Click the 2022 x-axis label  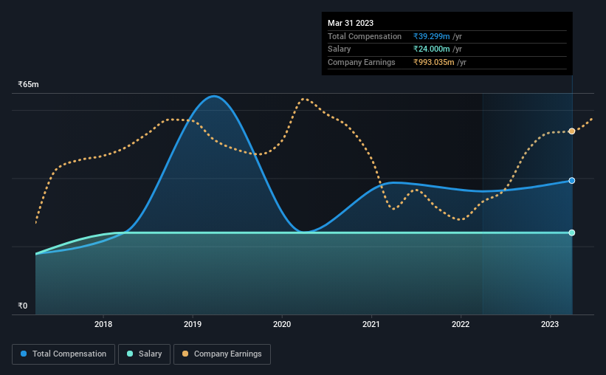pyautogui.click(x=461, y=324)
